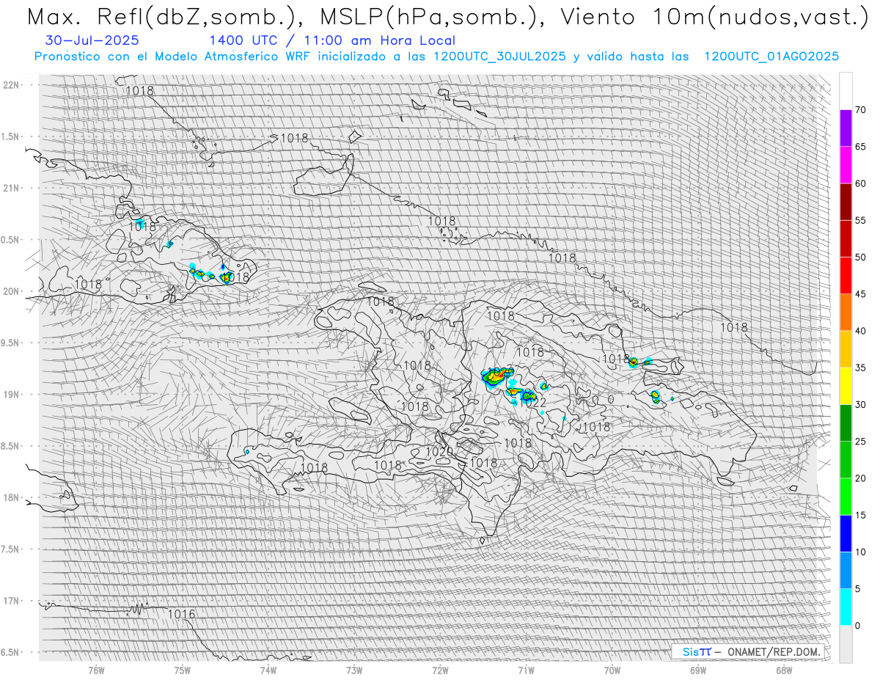This screenshot has width=880, height=680.
Task: Click the golden 35–40 dBZ colorbar segment
Action: [846, 349]
